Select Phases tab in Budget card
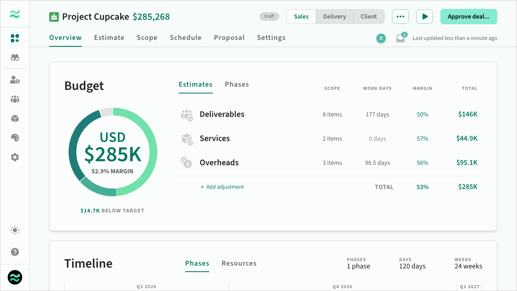The width and height of the screenshot is (517, 291). pyautogui.click(x=237, y=85)
